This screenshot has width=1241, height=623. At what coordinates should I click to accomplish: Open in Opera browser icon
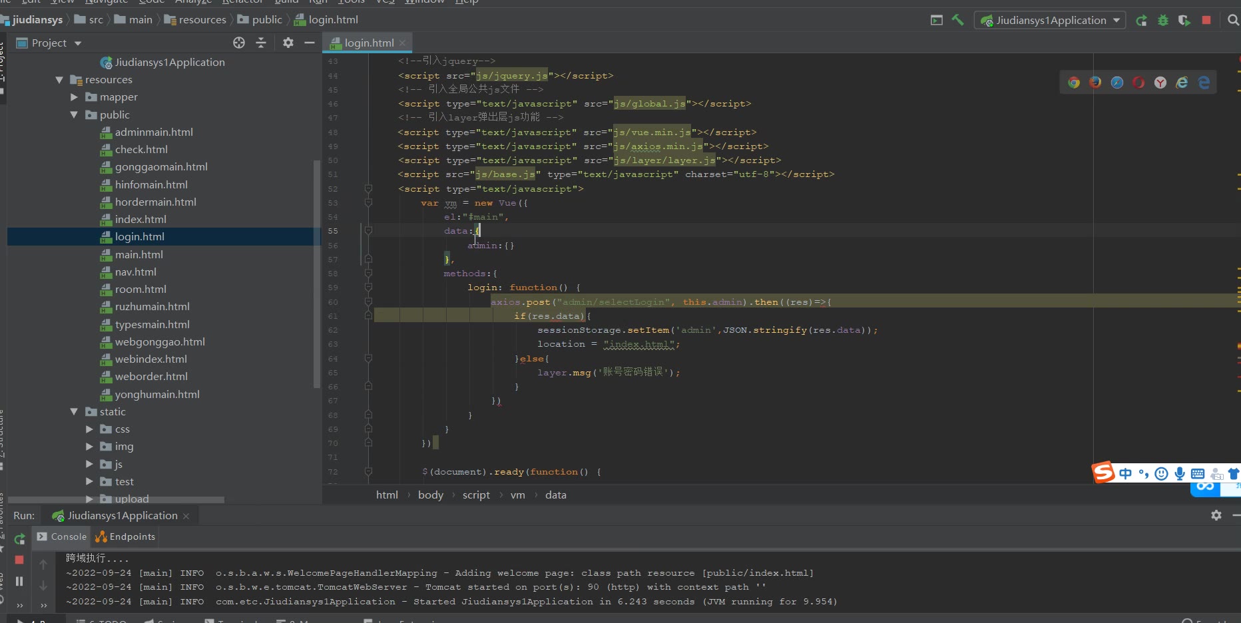[1139, 83]
